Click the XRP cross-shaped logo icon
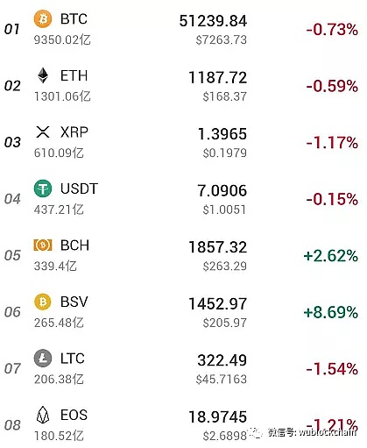 pos(43,132)
